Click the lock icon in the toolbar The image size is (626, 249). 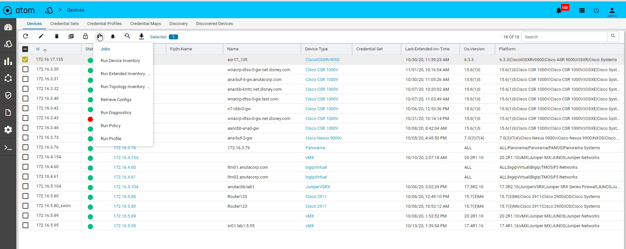85,36
